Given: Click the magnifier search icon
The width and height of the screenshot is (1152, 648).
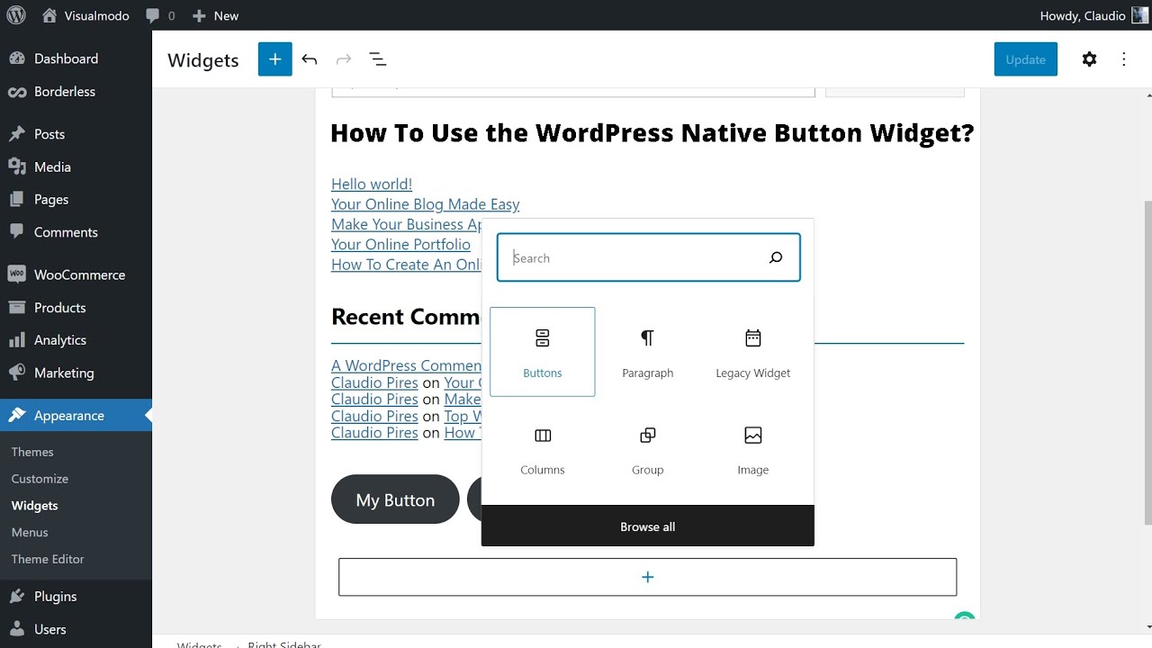Looking at the screenshot, I should coord(776,258).
